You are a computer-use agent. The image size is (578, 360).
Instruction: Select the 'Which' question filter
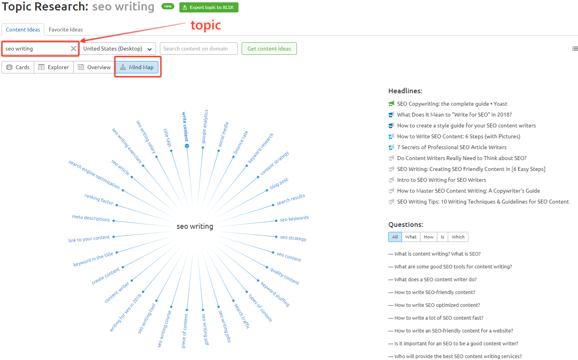coord(458,237)
